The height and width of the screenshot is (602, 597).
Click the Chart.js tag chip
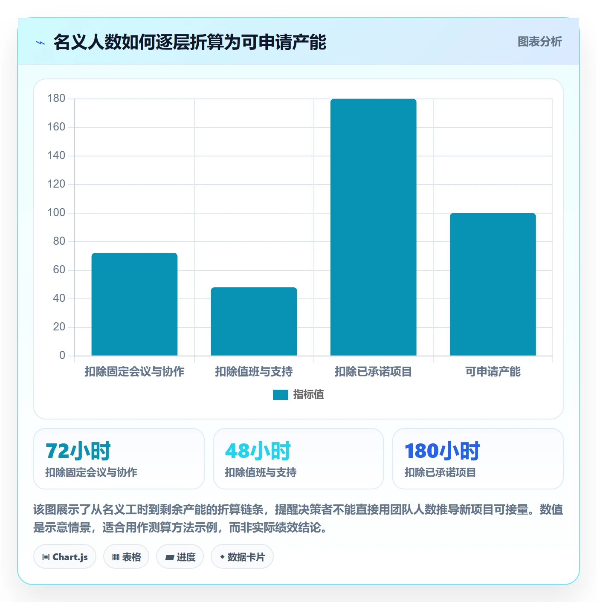click(65, 556)
